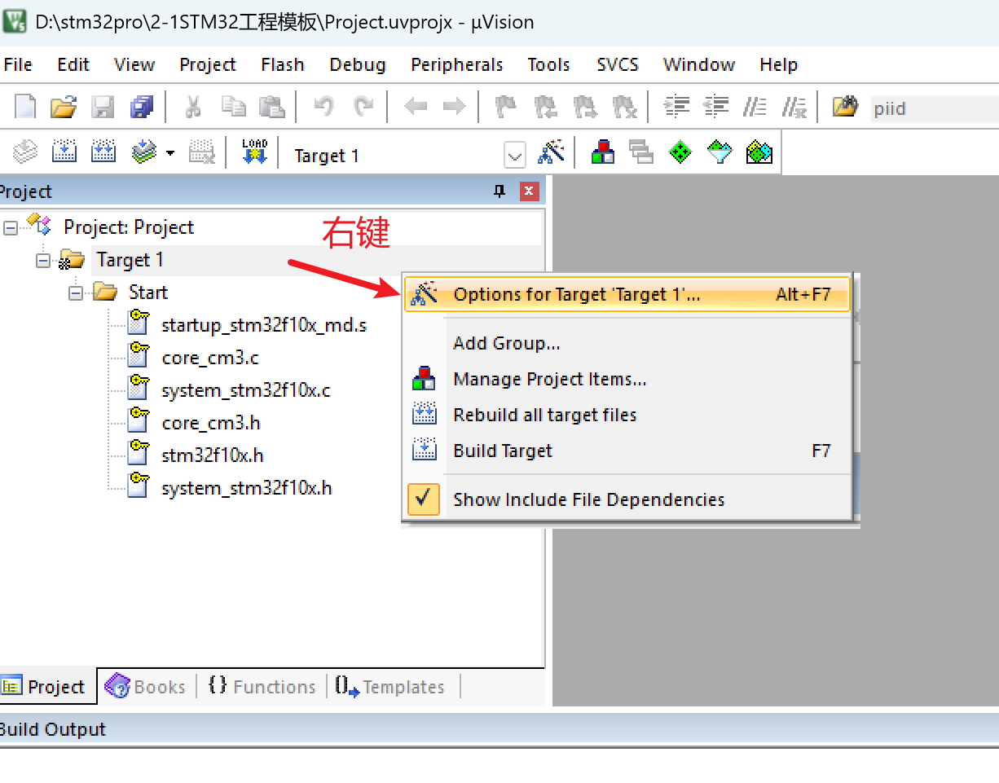Open the Help menu
999x783 pixels.
(779, 64)
